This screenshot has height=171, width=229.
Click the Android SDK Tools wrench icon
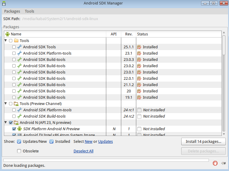tap(20, 47)
